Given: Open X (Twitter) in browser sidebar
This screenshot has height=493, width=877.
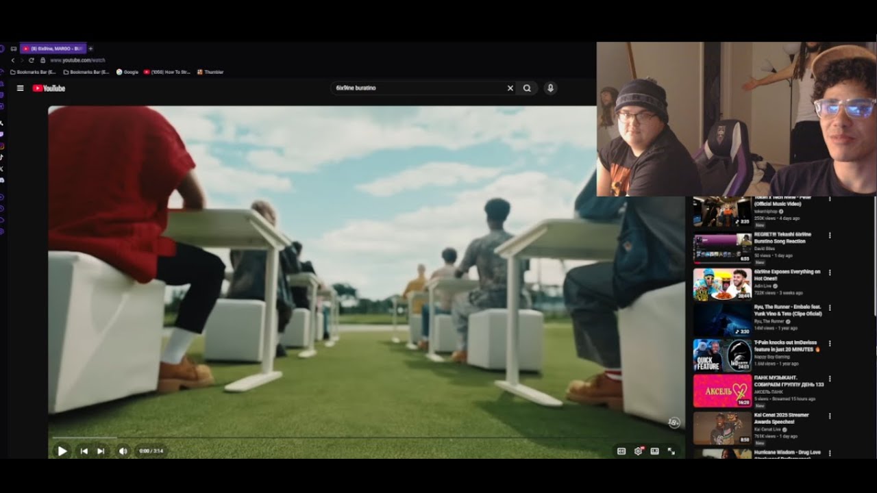Looking at the screenshot, I should click(x=2, y=168).
